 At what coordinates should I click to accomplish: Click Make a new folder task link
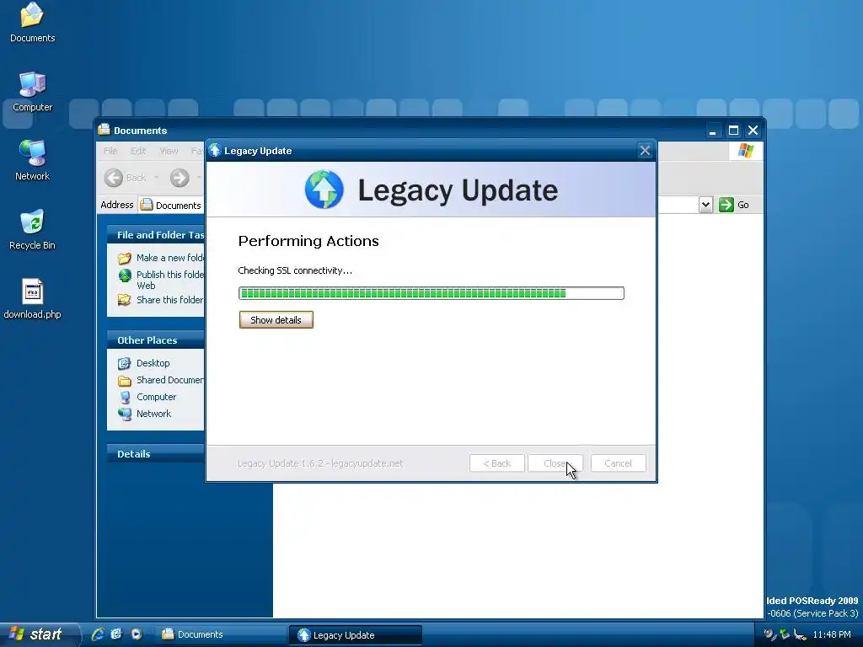tap(170, 258)
